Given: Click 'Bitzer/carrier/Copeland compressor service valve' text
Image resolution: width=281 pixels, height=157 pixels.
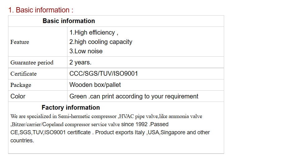Looking at the screenshot, I should pyautogui.click(x=66, y=124).
